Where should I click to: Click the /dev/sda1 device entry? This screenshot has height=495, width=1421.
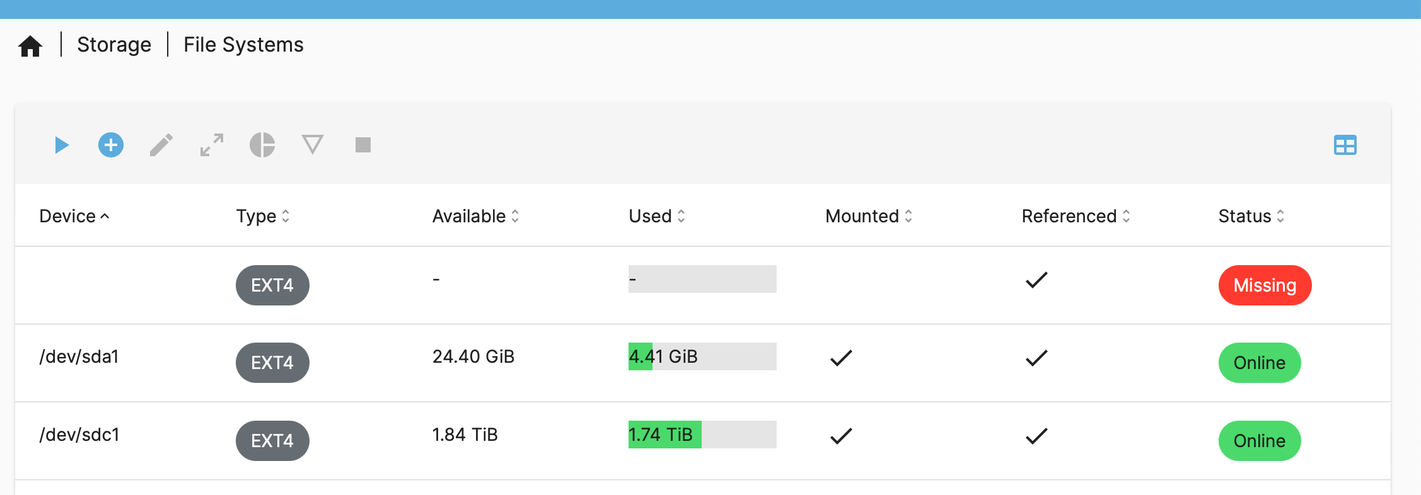pyautogui.click(x=79, y=357)
